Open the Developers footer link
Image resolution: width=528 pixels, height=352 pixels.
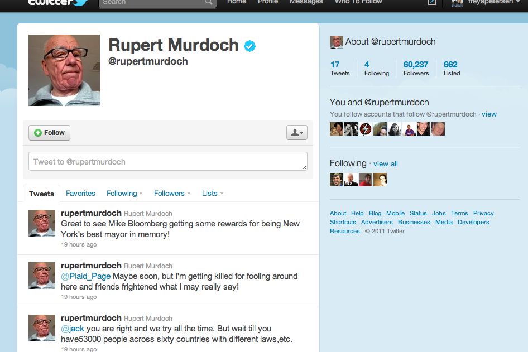473,222
